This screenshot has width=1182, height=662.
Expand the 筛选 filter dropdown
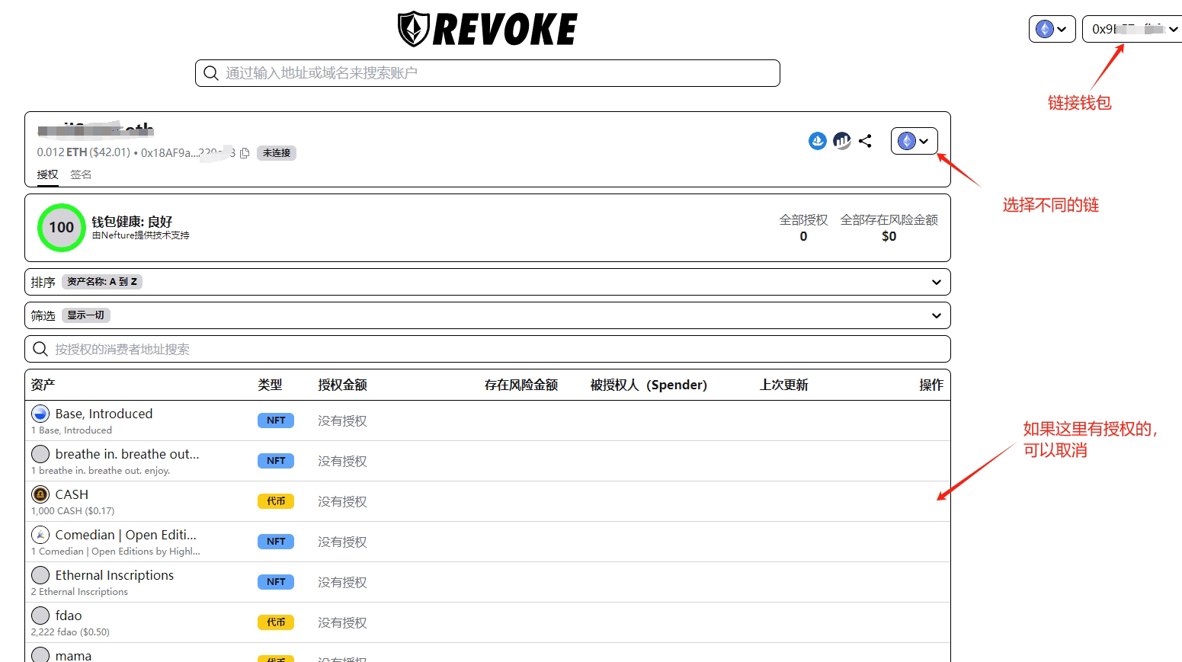(x=488, y=315)
